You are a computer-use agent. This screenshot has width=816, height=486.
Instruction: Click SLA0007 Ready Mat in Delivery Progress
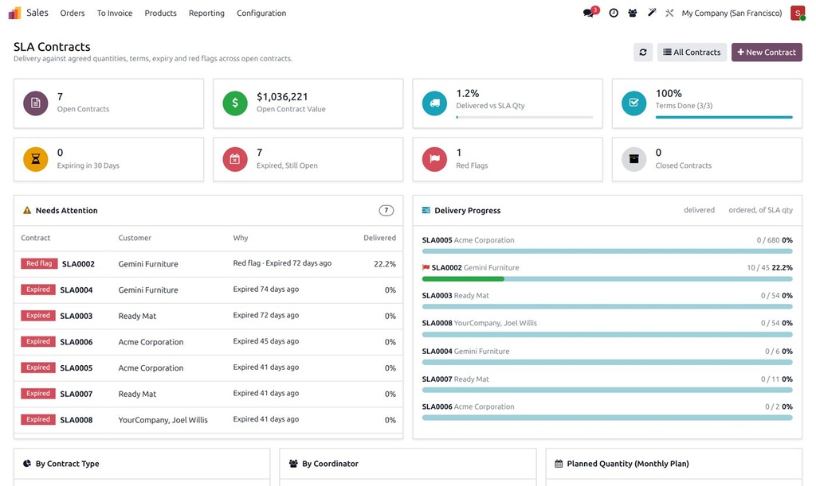click(x=455, y=379)
